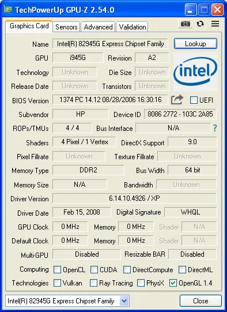This screenshot has width=227, height=312.
Task: Switch to the Graphics Card tab
Action: [x=29, y=26]
